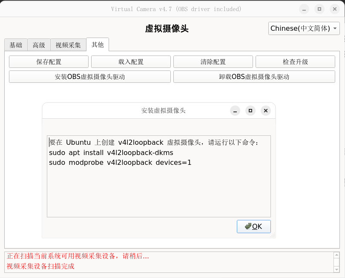The height and width of the screenshot is (278, 345).
Task: Maximize the 安装虚拟摄像头 dialog
Action: click(250, 111)
